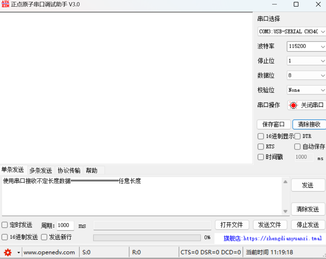Image resolution: width=326 pixels, height=259 pixels.
Task: Enable the 自动保存 checkbox
Action: [297, 147]
